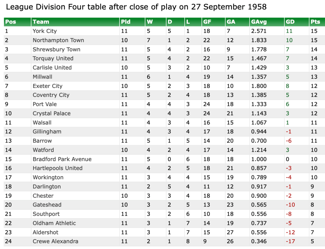
Task: Click Bradford Park Avenue team name
Action: point(62,159)
